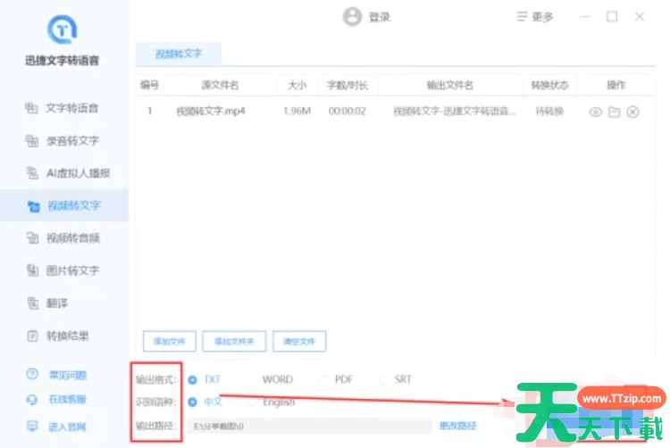Click the 转换结果 sidebar icon
The height and width of the screenshot is (448, 670).
tap(32, 336)
